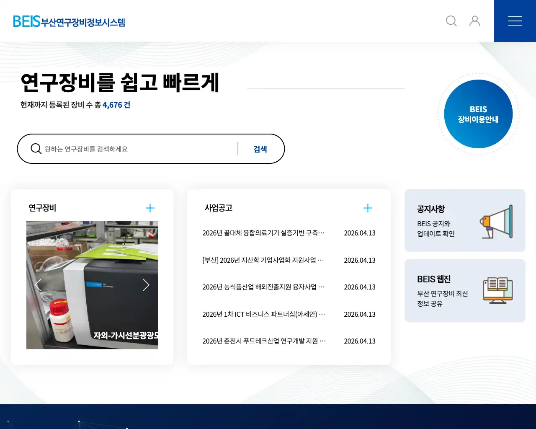Image resolution: width=536 pixels, height=429 pixels.
Task: Click the megaphone icon on 공지사항 card
Action: click(496, 221)
